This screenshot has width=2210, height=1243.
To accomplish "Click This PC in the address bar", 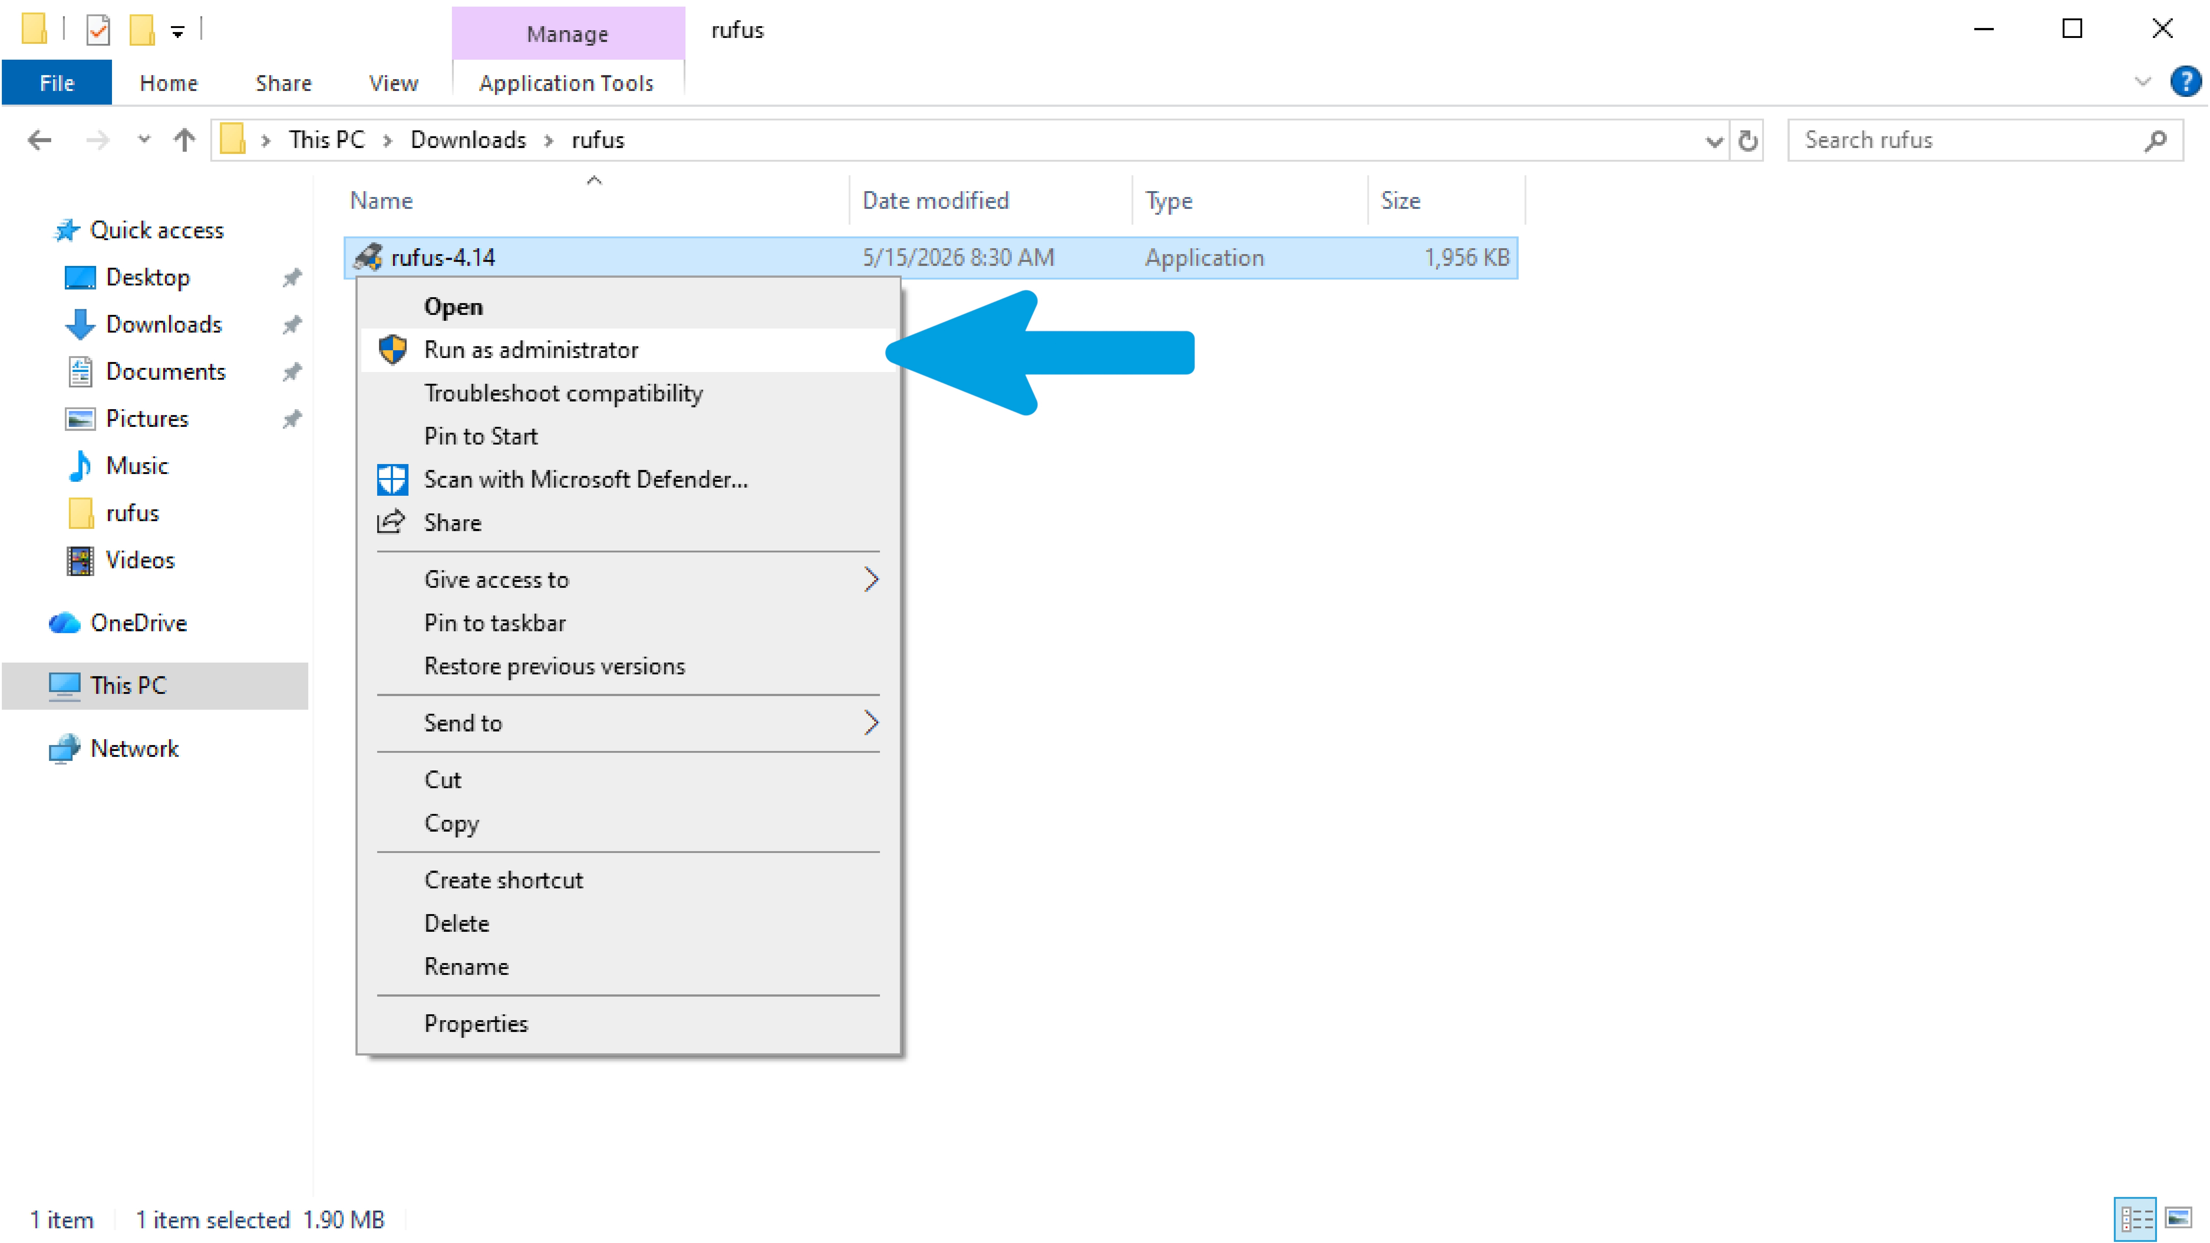I will (x=326, y=140).
